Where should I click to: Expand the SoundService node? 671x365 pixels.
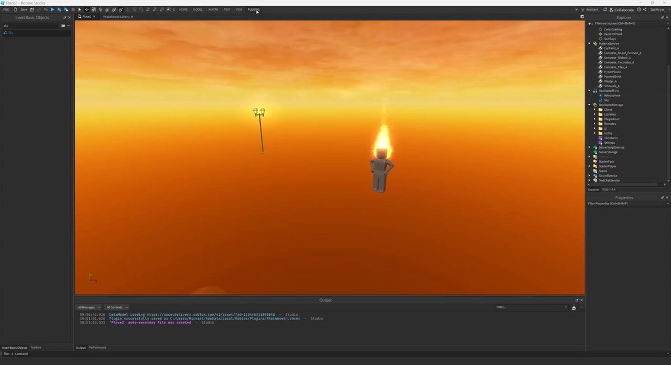pos(589,176)
